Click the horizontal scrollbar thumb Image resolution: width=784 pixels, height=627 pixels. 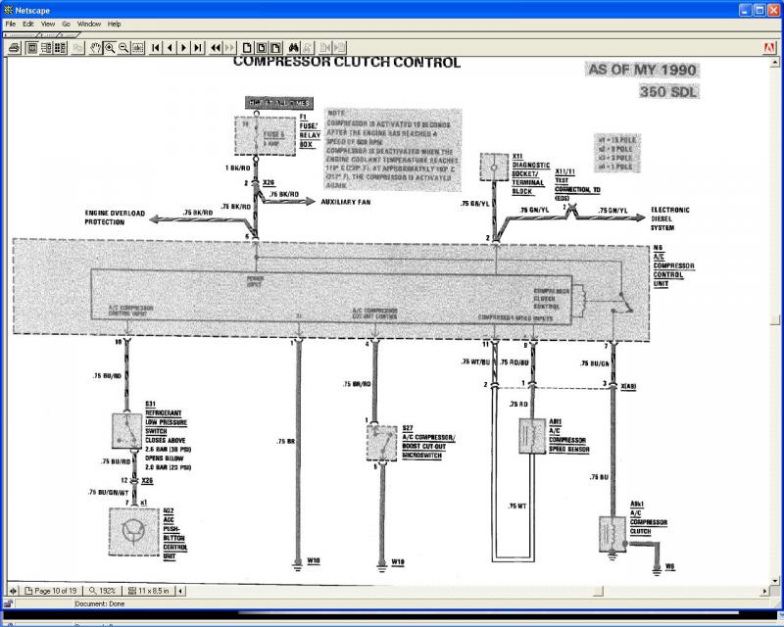[599, 591]
